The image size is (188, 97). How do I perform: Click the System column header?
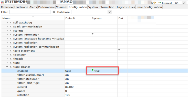pos(104,18)
